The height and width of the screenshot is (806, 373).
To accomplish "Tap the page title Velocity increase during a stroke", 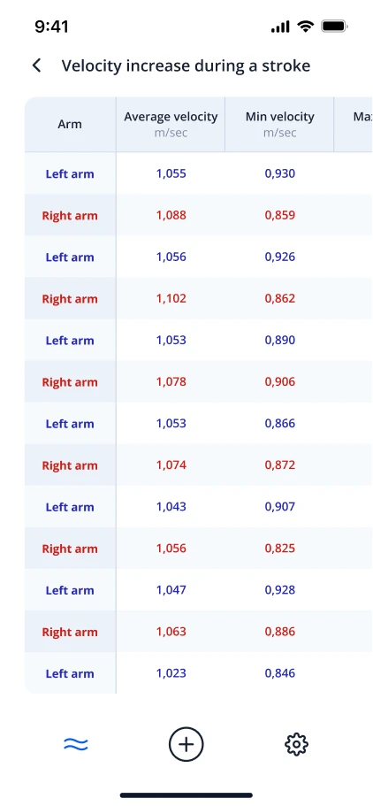I will (x=186, y=65).
